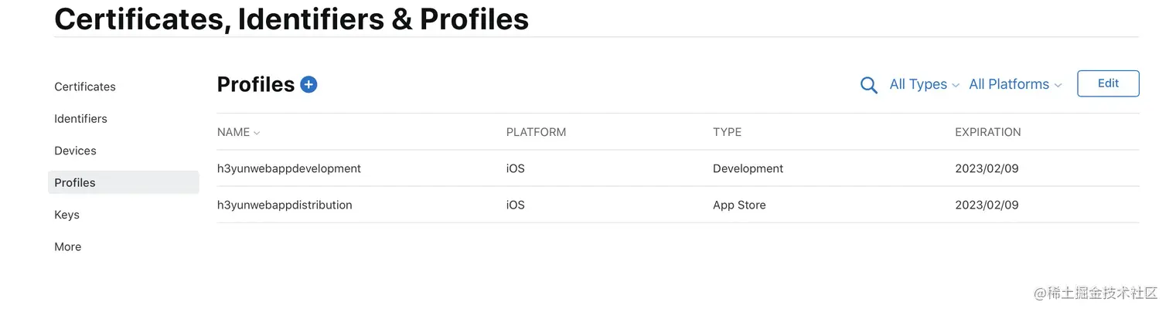Select Profiles in the sidebar
This screenshot has height=312, width=1169.
[75, 183]
